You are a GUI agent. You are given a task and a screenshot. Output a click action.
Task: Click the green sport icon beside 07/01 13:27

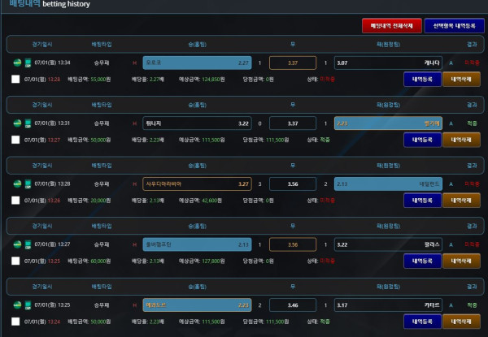pos(17,244)
